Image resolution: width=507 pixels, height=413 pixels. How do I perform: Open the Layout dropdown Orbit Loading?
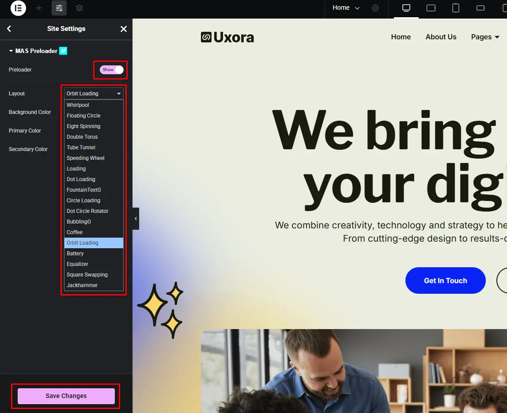tap(94, 94)
